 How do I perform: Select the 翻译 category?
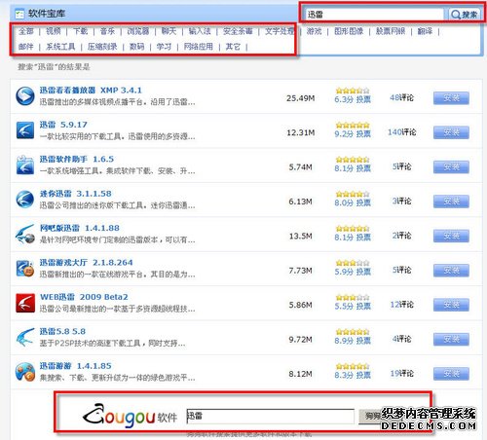coord(425,31)
